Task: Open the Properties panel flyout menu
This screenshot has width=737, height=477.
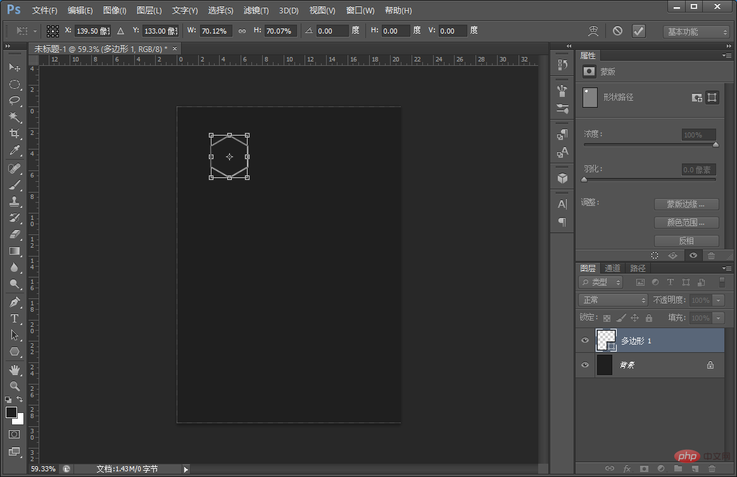Action: tap(727, 56)
